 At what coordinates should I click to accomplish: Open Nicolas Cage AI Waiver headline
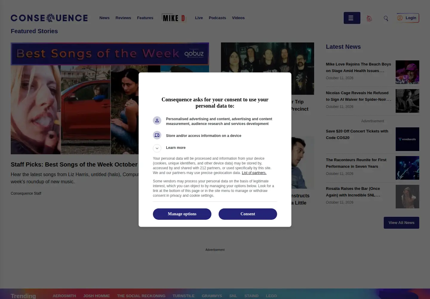click(358, 96)
